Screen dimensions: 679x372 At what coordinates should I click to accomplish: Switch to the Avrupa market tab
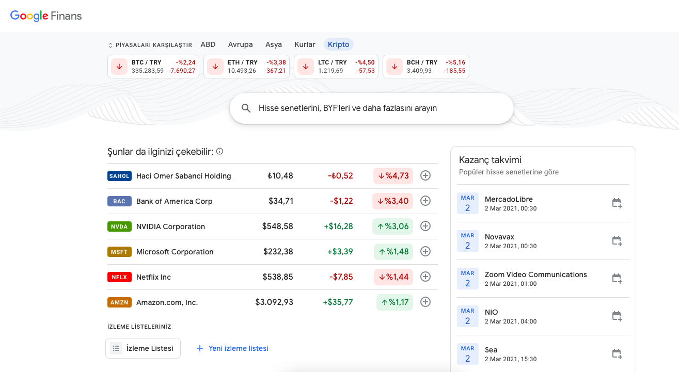point(241,44)
